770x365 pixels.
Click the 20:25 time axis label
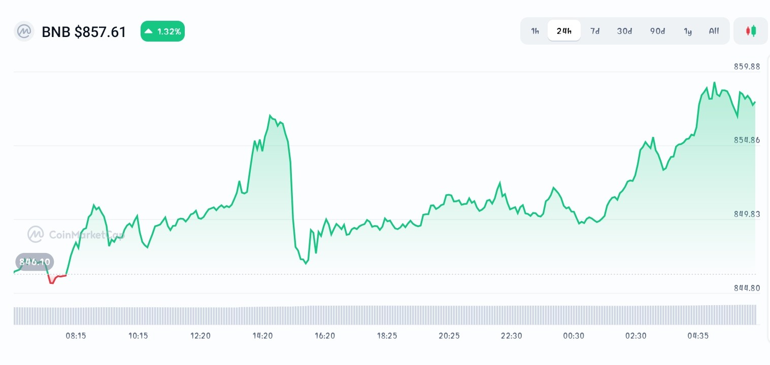pyautogui.click(x=449, y=336)
